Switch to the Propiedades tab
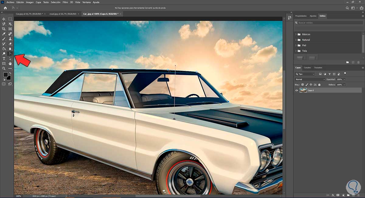 click(301, 16)
